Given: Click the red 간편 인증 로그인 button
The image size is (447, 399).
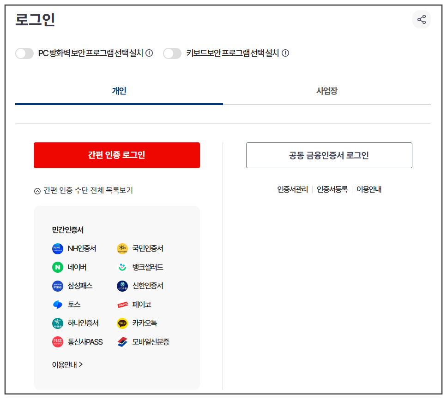Looking at the screenshot, I should pyautogui.click(x=116, y=155).
